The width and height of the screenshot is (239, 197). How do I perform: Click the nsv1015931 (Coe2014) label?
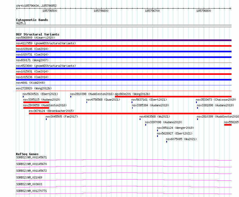32,71
